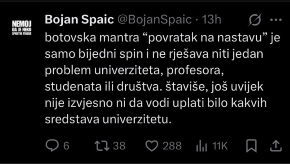Open view analytics bar chart icon
Screen dimensions: 290x164
tap(202, 146)
